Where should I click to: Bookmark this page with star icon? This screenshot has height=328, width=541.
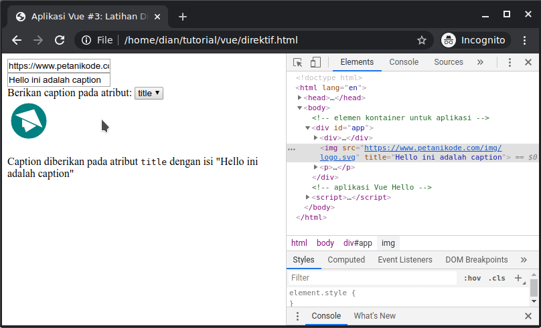(x=422, y=40)
